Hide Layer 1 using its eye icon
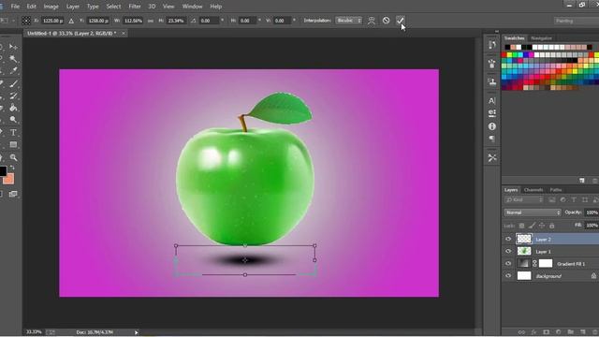Viewport: 599px width, 337px height. (508, 252)
